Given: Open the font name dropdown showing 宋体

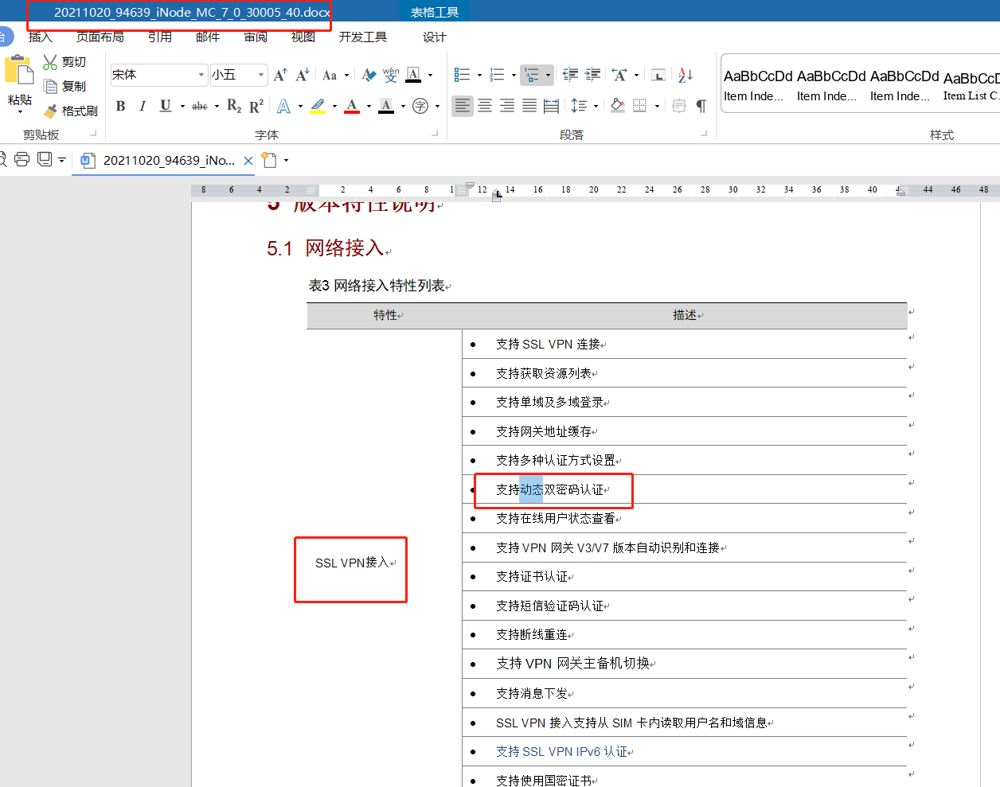Looking at the screenshot, I should tap(201, 75).
